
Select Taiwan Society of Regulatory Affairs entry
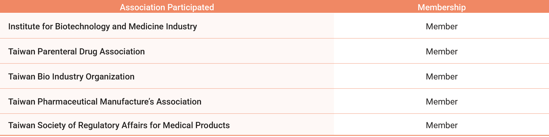tap(119, 125)
